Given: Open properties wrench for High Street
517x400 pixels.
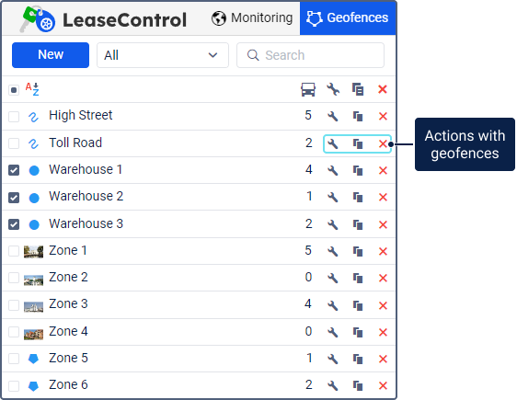Looking at the screenshot, I should (333, 116).
